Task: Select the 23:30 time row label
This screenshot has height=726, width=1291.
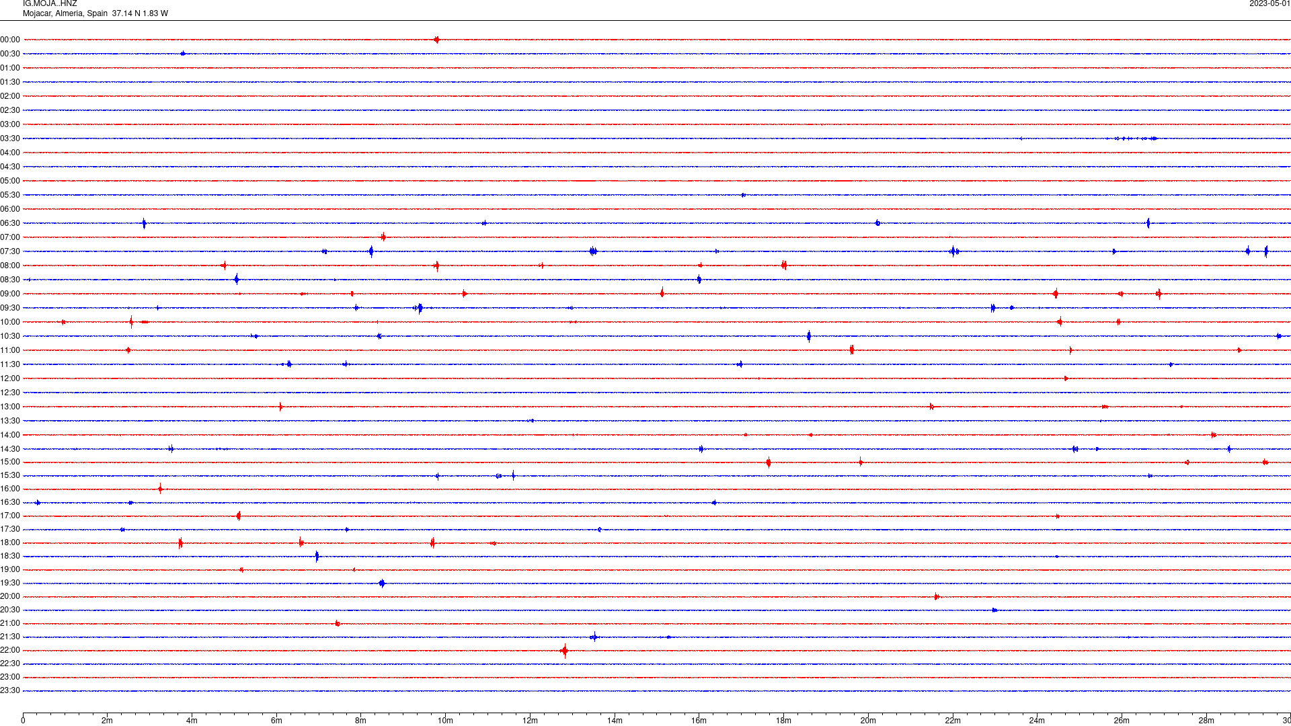Action: coord(10,690)
